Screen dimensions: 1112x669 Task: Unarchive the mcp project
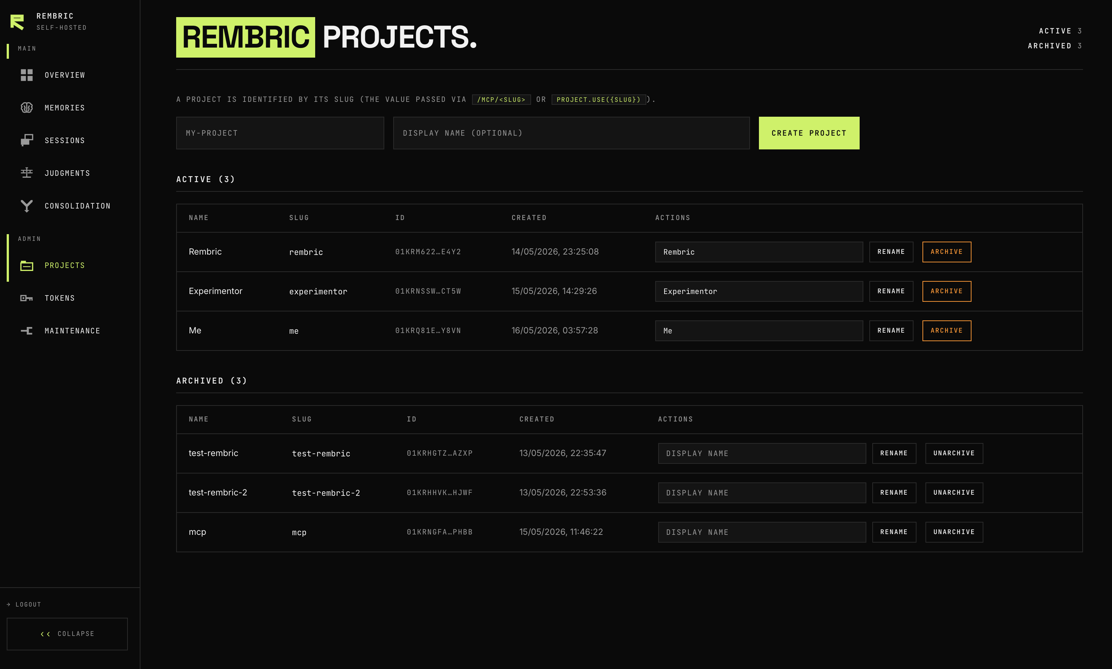[x=954, y=532]
